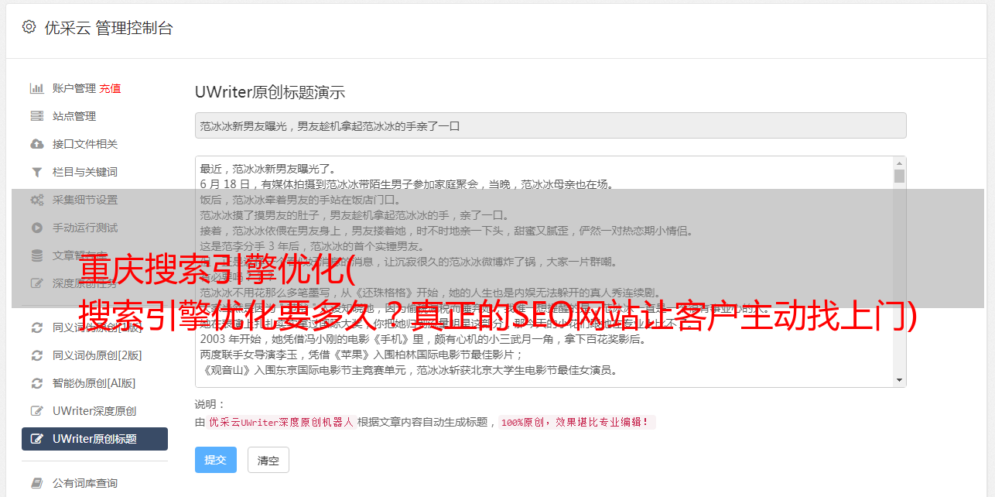Click the 提交 submit button
The image size is (995, 497).
point(216,460)
